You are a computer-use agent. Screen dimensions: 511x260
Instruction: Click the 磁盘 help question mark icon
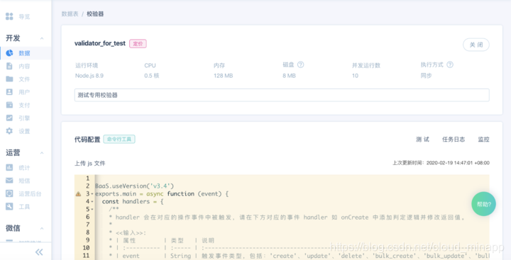[x=301, y=64]
